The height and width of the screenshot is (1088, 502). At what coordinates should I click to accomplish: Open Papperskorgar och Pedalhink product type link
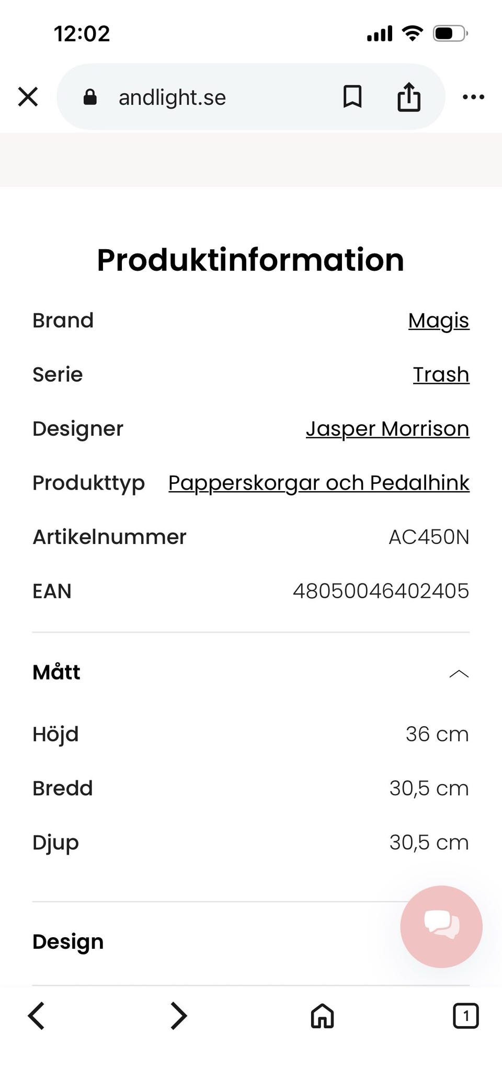click(x=318, y=483)
